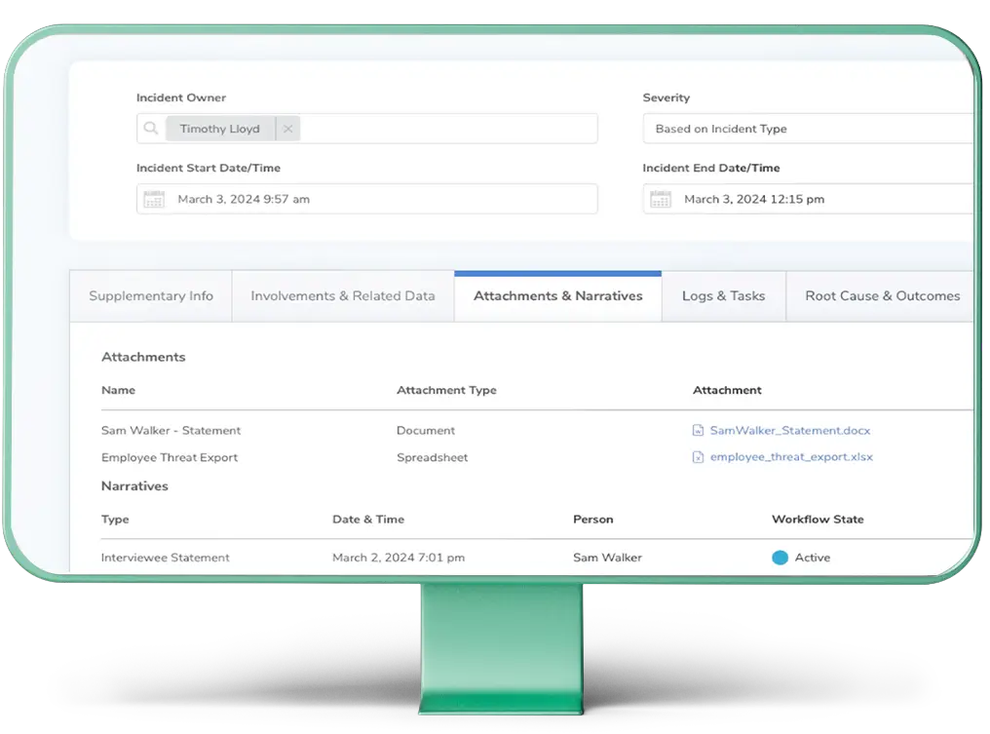Remove Timothy Lloyd with the X icon
This screenshot has width=990, height=734.
point(287,129)
